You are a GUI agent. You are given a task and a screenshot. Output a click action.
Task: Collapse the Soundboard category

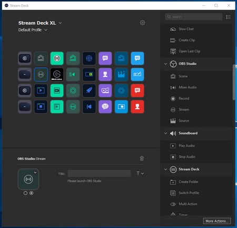click(165, 133)
